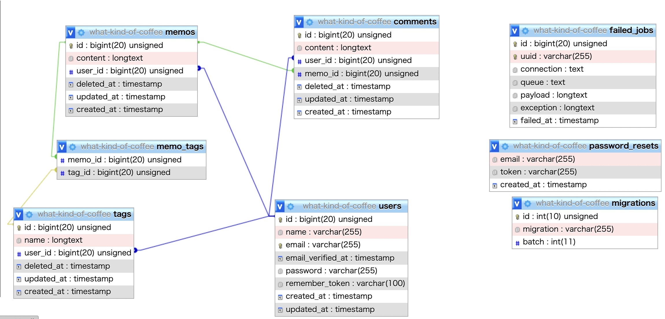Select 'deleted_at : timestamp' in comments table

[x=367, y=86]
